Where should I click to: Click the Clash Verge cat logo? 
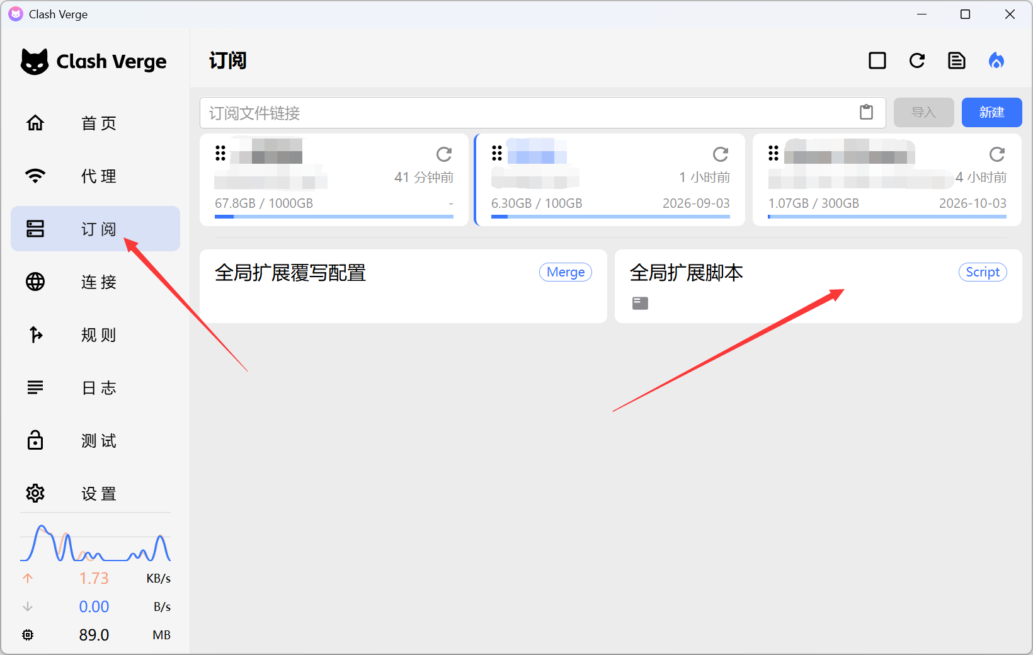[x=34, y=61]
